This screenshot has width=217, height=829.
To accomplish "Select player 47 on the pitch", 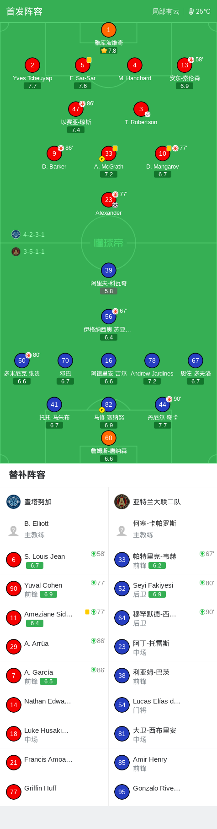I will (x=76, y=109).
